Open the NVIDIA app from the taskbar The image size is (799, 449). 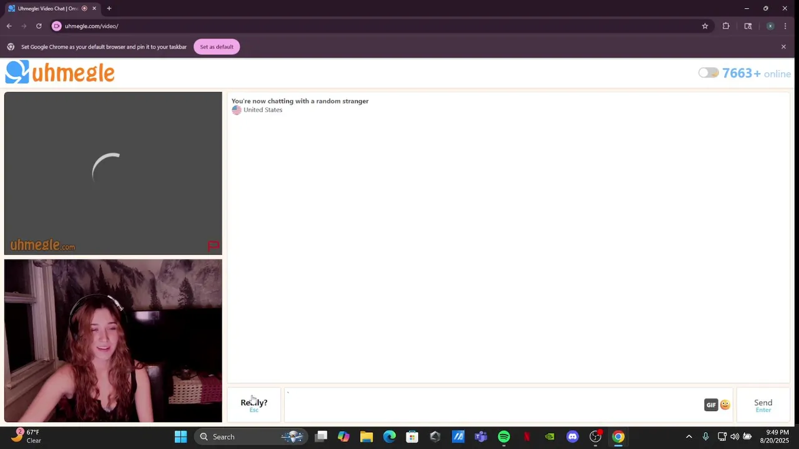[x=549, y=437]
